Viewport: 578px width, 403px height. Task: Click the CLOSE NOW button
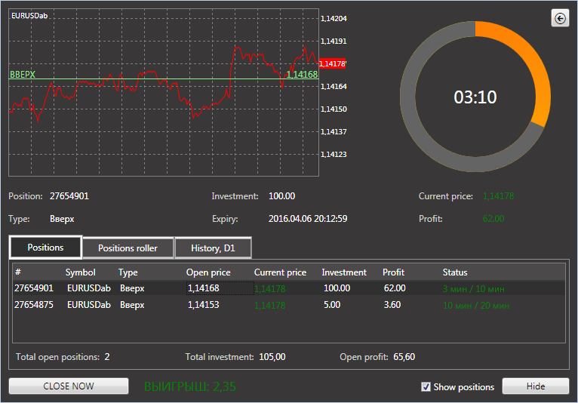(x=69, y=386)
